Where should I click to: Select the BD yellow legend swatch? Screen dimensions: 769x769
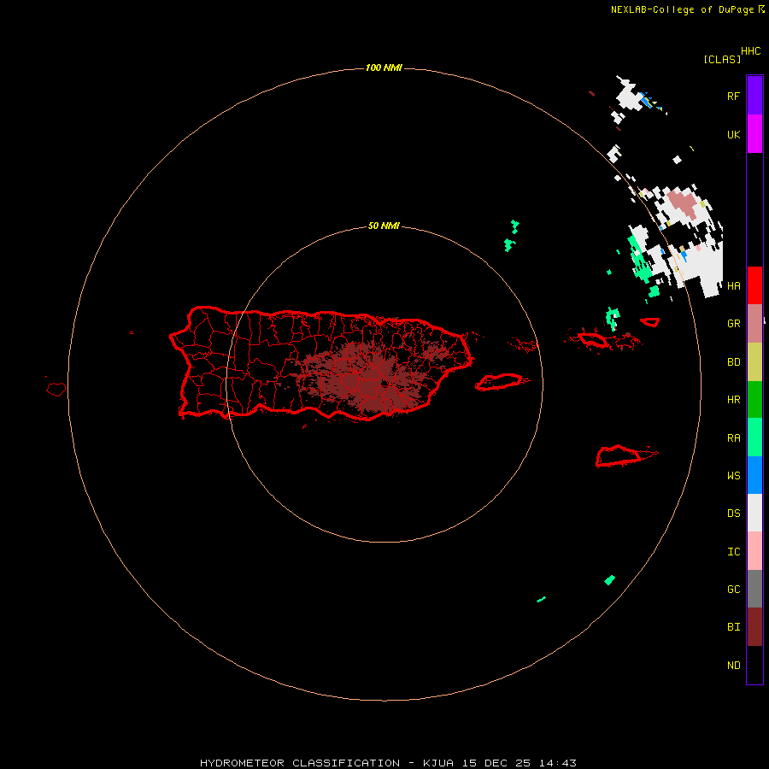coord(754,362)
